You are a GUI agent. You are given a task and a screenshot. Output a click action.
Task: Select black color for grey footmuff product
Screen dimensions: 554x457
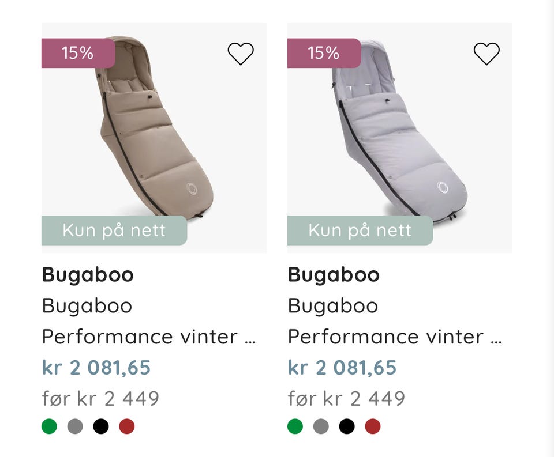347,426
